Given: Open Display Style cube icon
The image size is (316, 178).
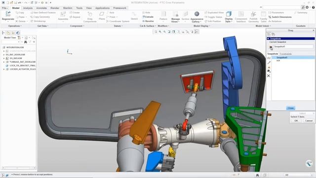Looking at the screenshot, I should [x=229, y=14].
